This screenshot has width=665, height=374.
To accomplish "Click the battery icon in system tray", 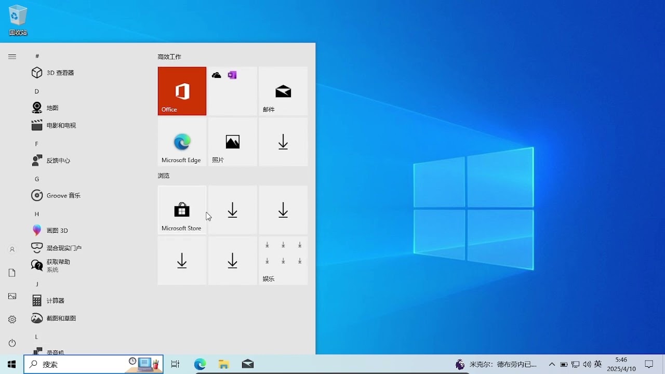I will [x=564, y=364].
